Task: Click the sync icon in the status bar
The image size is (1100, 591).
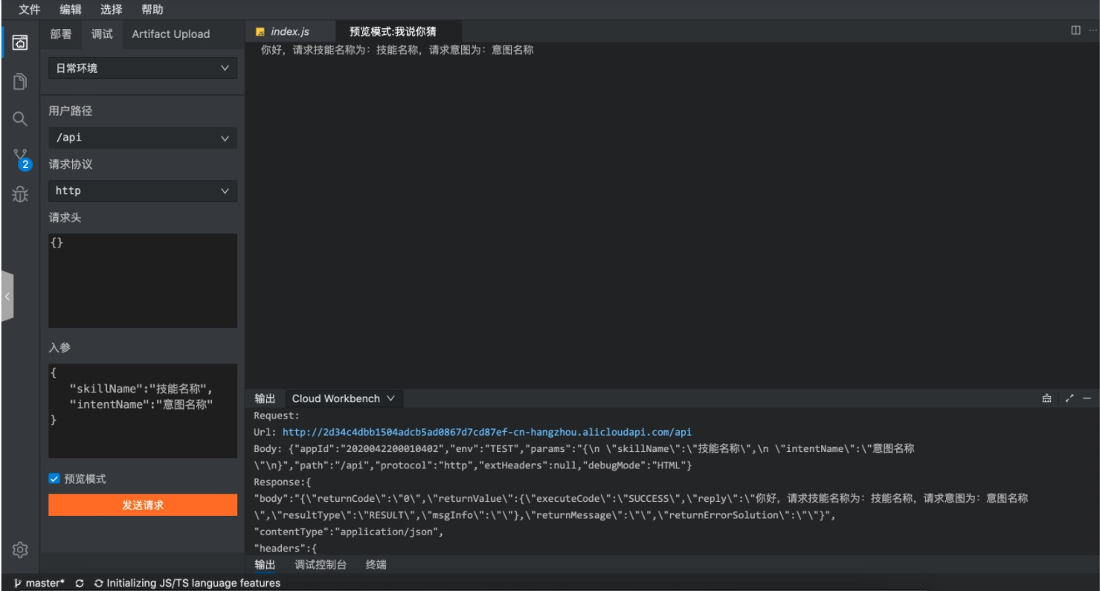Action: point(80,584)
